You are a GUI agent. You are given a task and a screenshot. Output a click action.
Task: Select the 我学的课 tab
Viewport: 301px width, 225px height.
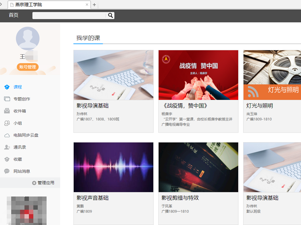coord(88,38)
